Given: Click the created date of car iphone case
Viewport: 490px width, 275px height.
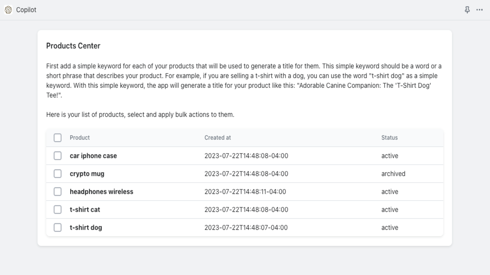Looking at the screenshot, I should point(246,156).
